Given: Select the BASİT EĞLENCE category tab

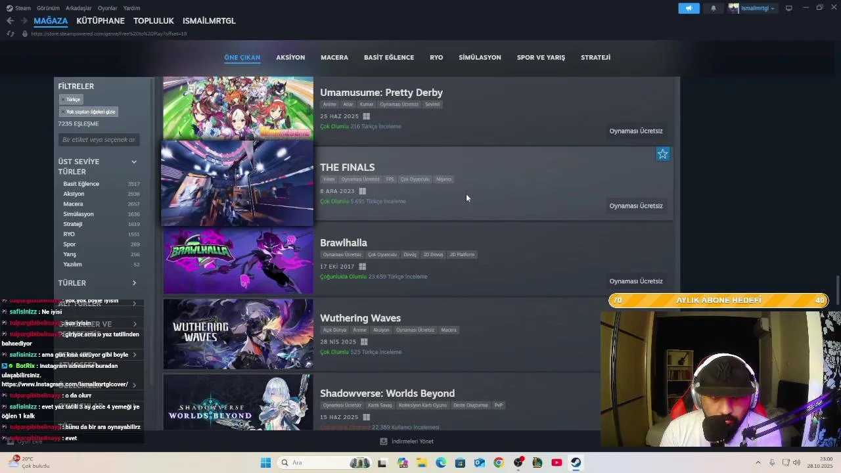Looking at the screenshot, I should 389,57.
